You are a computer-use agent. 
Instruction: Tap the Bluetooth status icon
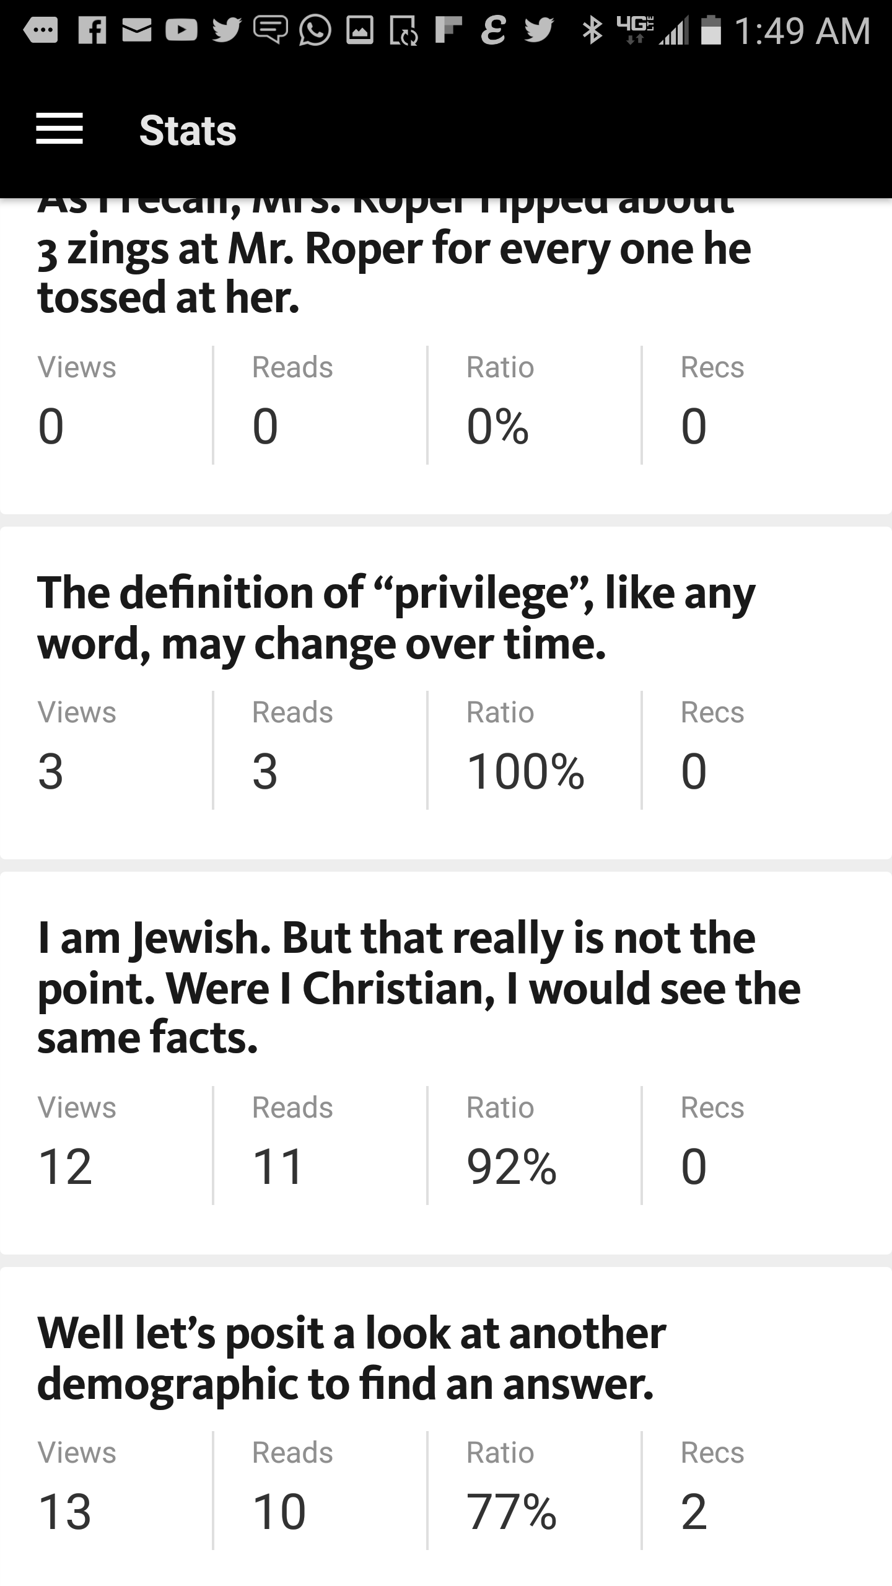pos(592,30)
